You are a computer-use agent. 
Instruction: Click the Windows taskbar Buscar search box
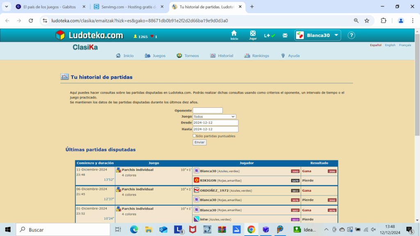(63, 229)
